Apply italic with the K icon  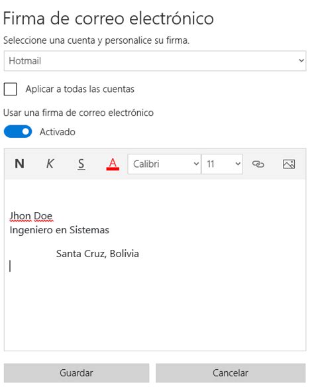point(50,164)
